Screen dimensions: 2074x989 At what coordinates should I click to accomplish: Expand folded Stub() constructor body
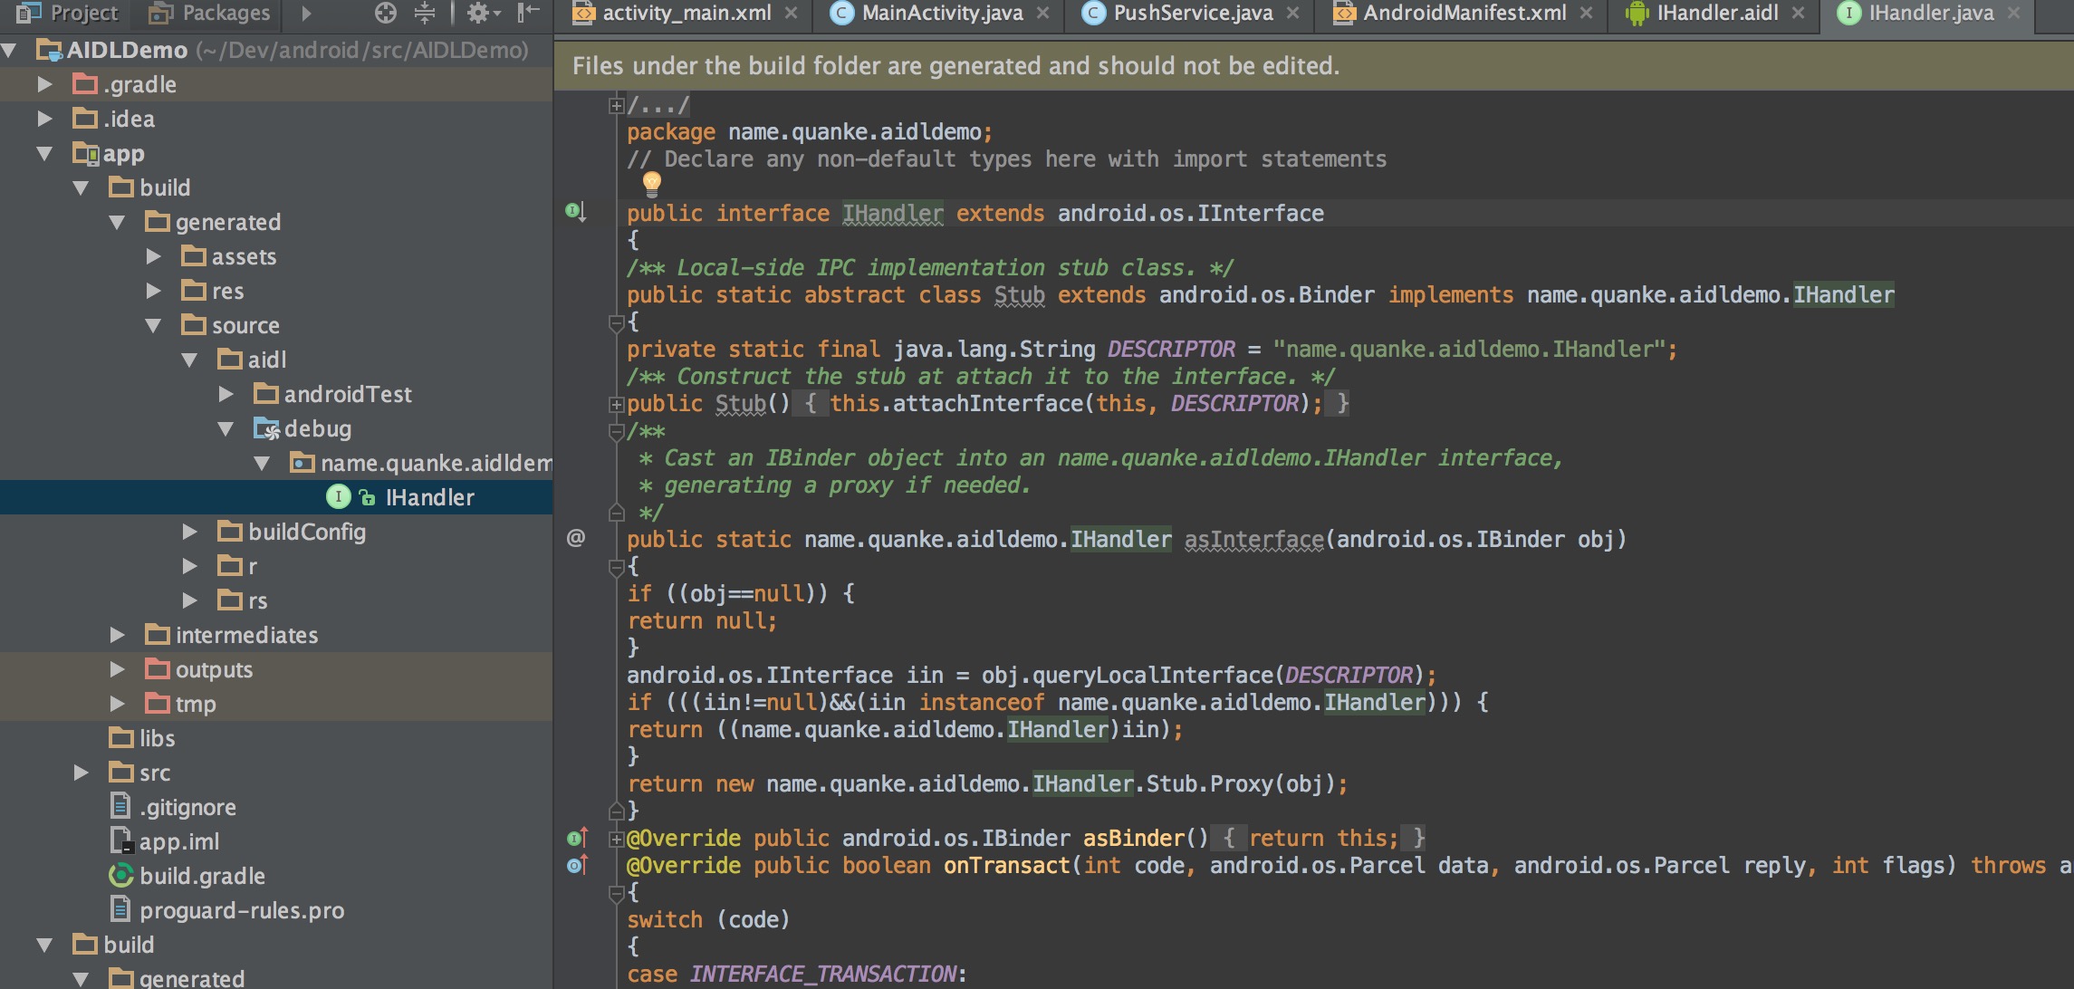pyautogui.click(x=616, y=404)
